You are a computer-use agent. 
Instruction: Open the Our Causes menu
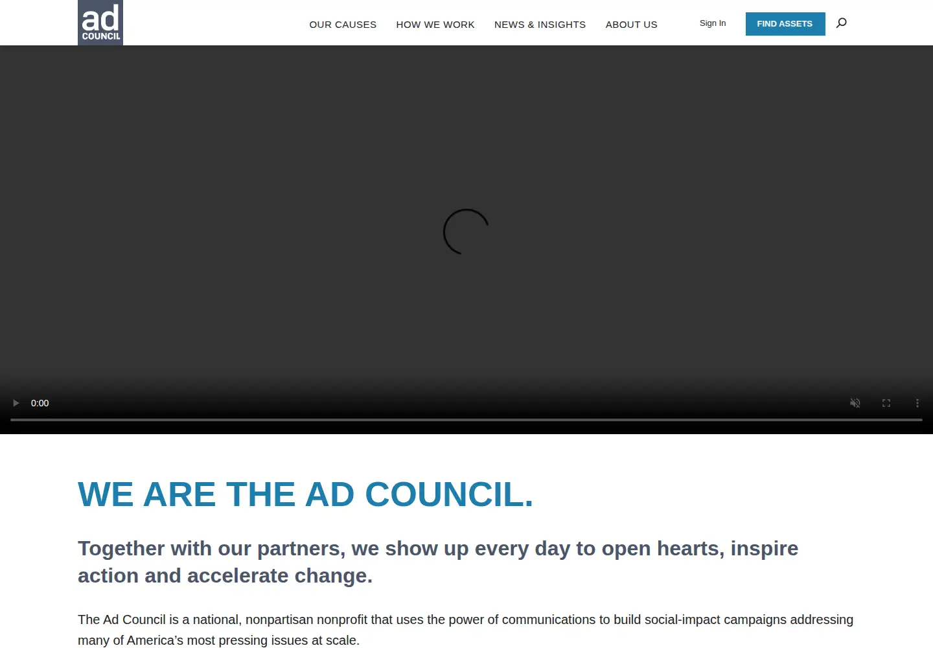343,25
